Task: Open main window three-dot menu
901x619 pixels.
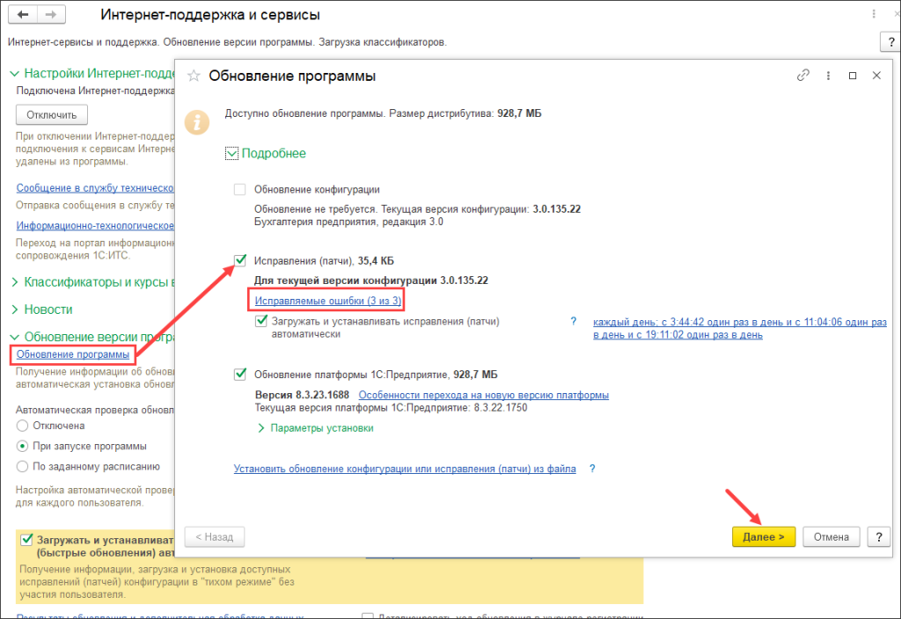Action: (x=874, y=14)
